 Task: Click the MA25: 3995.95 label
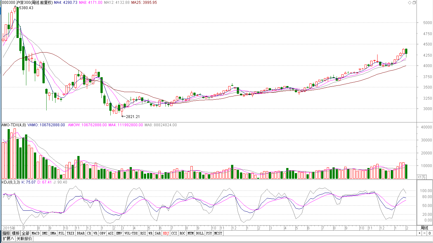pos(144,3)
